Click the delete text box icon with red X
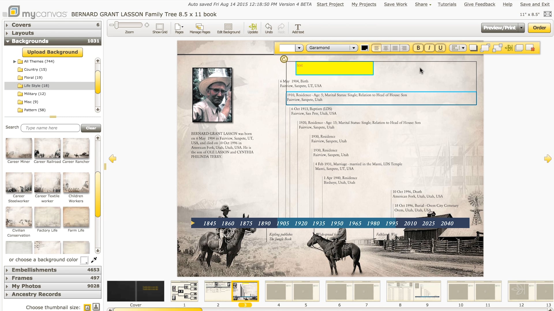Image resolution: width=554 pixels, height=311 pixels. [x=531, y=48]
